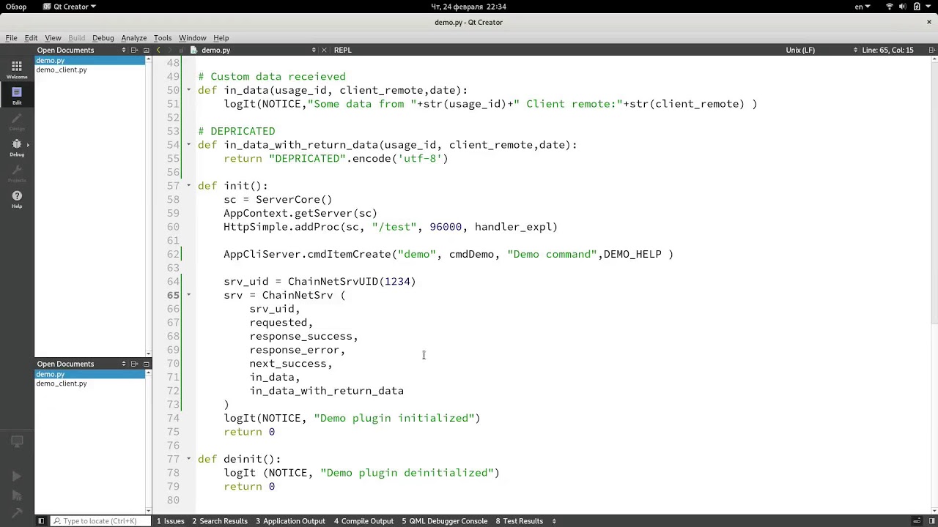Go back in editor navigation history

tap(158, 50)
